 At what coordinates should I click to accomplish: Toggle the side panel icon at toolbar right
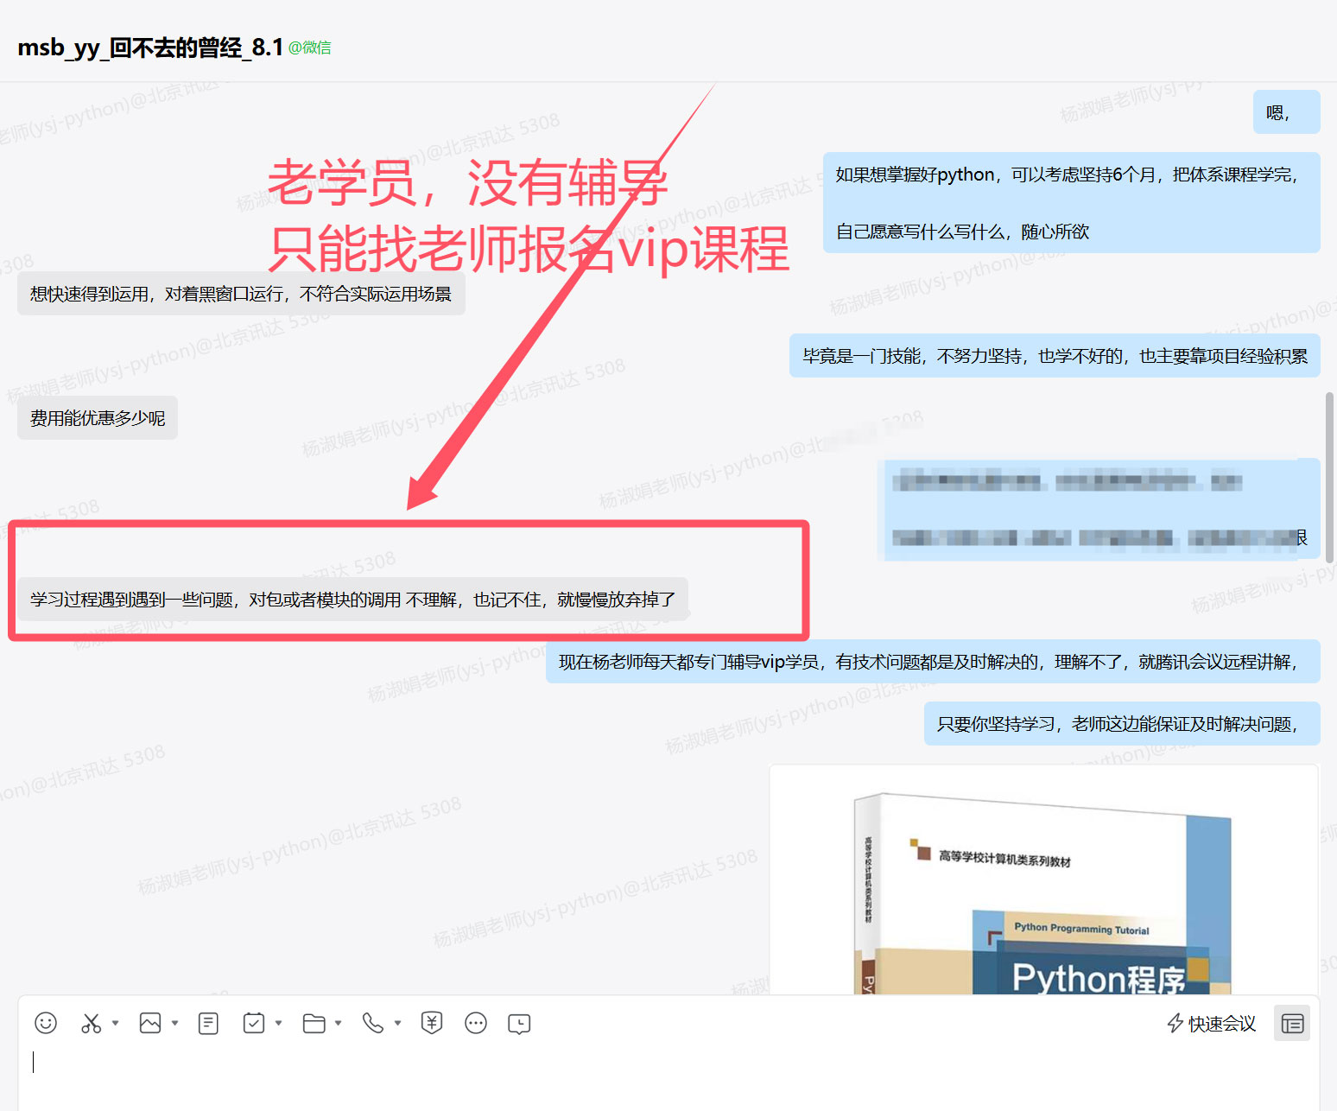[1292, 1023]
